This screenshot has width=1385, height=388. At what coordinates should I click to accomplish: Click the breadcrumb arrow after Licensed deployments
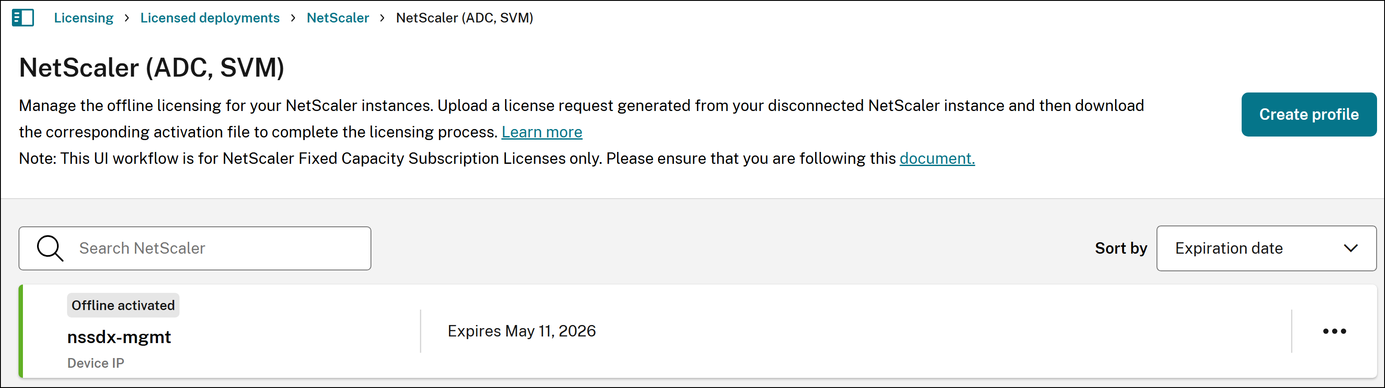(x=293, y=18)
